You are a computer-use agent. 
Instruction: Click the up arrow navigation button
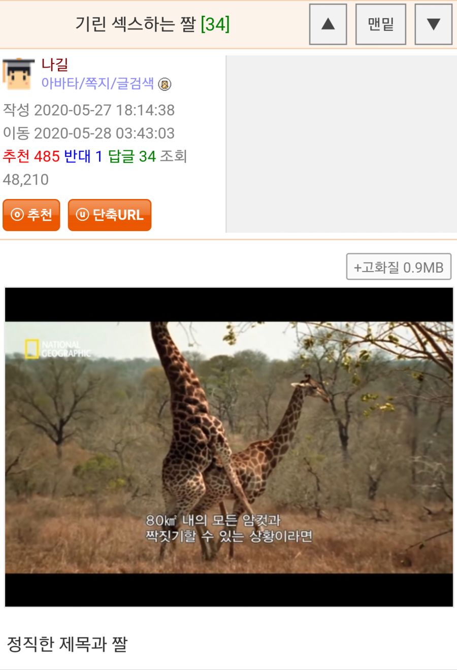328,24
